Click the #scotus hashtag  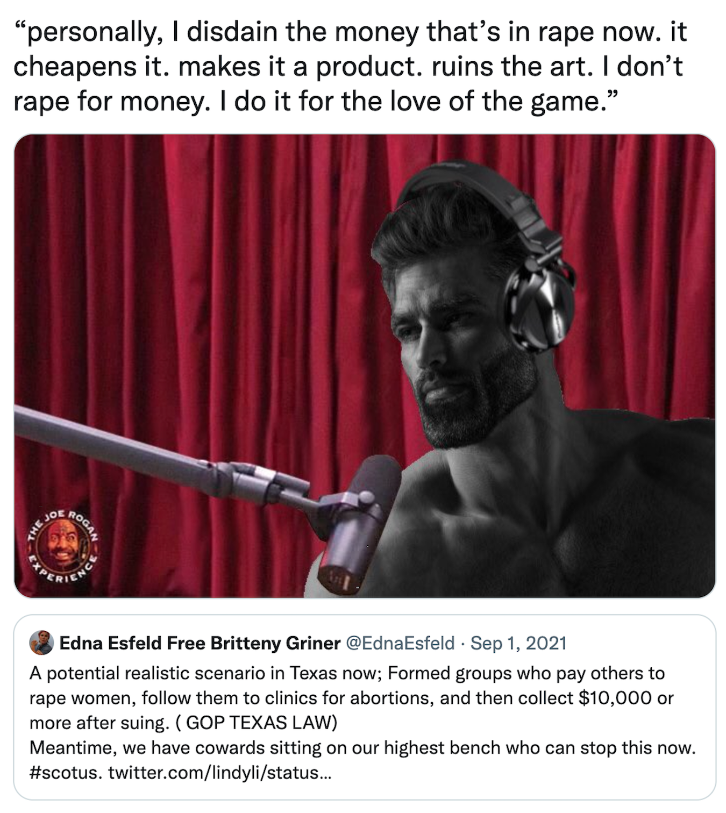pyautogui.click(x=65, y=773)
